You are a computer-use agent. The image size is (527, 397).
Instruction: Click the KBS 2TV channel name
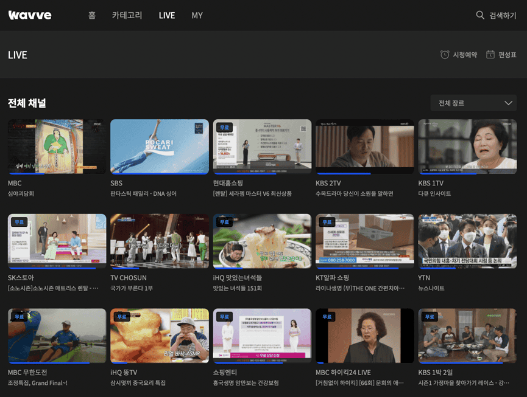[x=328, y=183]
